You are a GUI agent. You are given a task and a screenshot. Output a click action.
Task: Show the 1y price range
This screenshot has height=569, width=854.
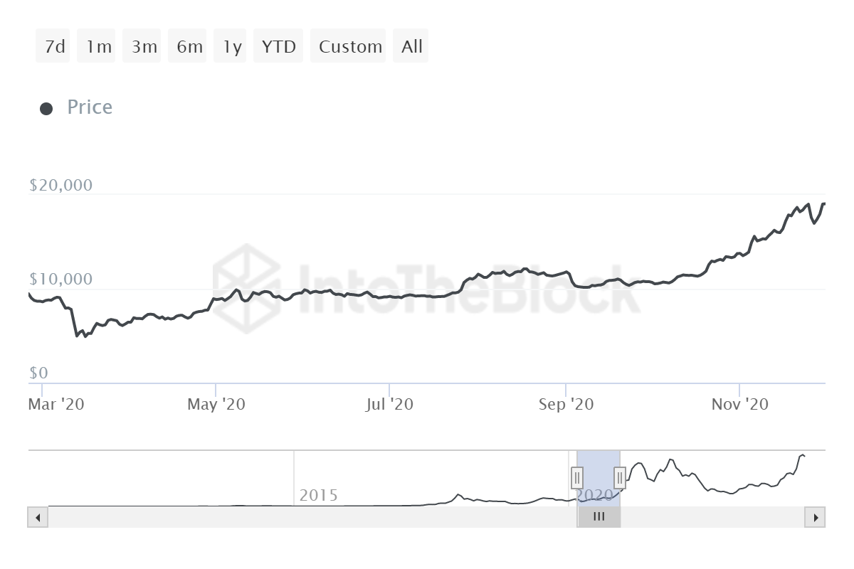pyautogui.click(x=231, y=47)
